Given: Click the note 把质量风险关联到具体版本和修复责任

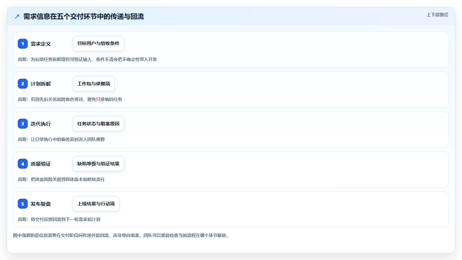Looking at the screenshot, I should tap(61, 179).
